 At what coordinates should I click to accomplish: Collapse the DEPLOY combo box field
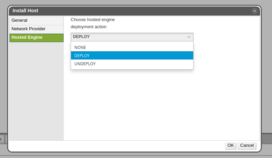129,37
